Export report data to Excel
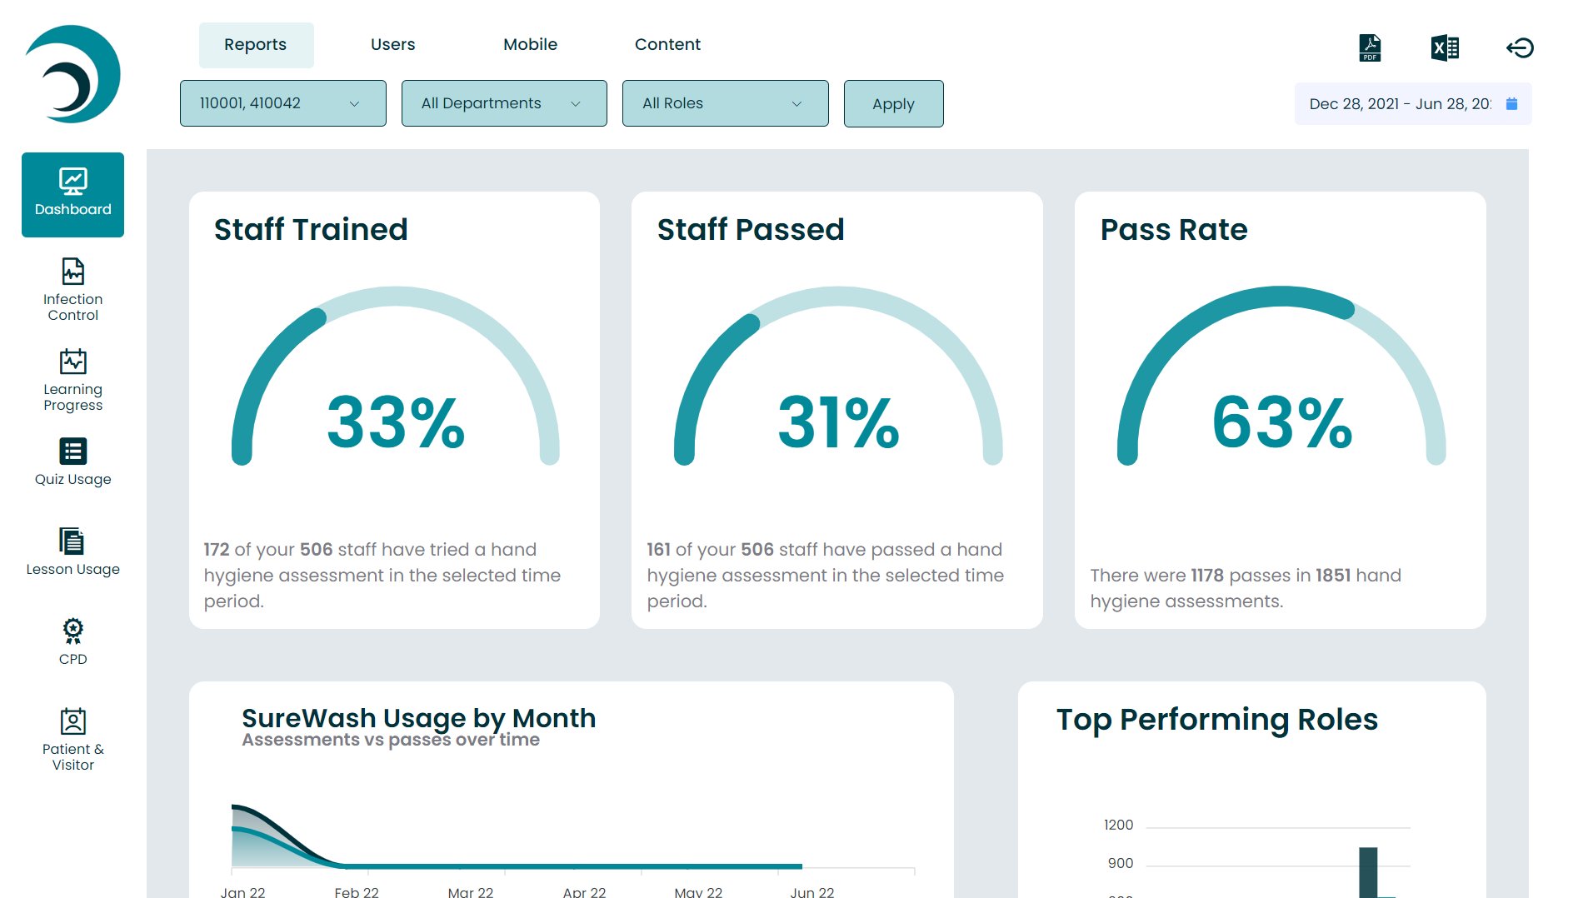 coord(1446,47)
